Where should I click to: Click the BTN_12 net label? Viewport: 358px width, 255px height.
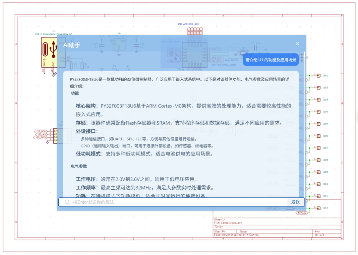[x=302, y=213]
